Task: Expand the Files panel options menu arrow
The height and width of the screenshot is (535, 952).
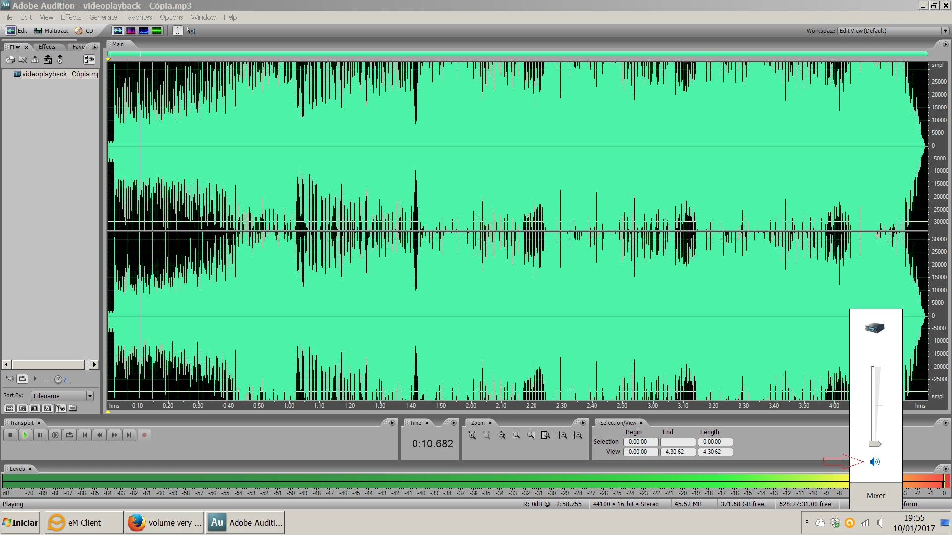Action: coord(95,47)
